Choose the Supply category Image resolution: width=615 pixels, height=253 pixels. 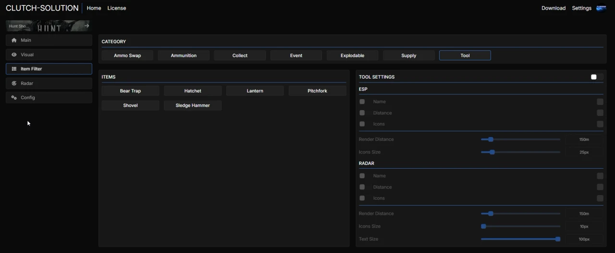pyautogui.click(x=408, y=56)
